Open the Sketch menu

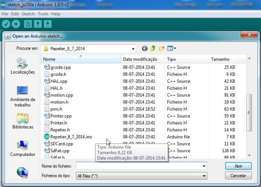tap(28, 14)
